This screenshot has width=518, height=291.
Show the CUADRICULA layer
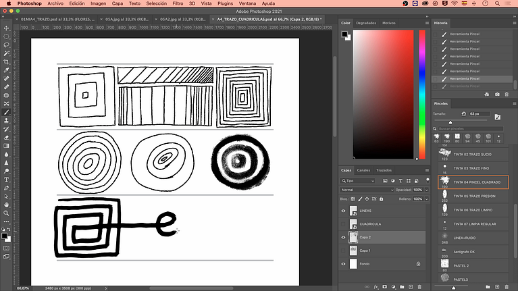tap(343, 224)
